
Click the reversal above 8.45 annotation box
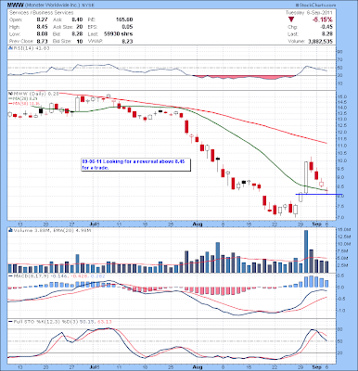coord(136,165)
